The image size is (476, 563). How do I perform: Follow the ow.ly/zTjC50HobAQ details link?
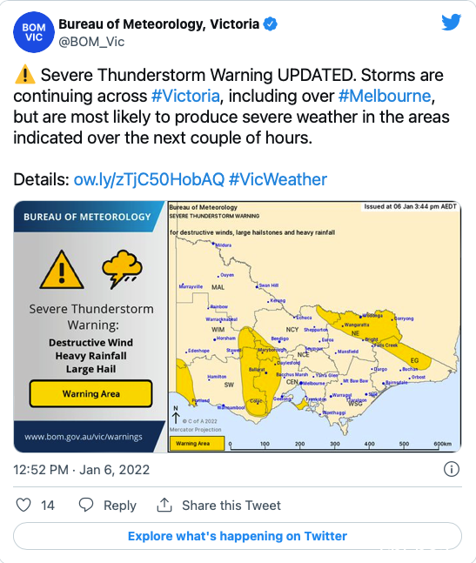[x=149, y=179]
